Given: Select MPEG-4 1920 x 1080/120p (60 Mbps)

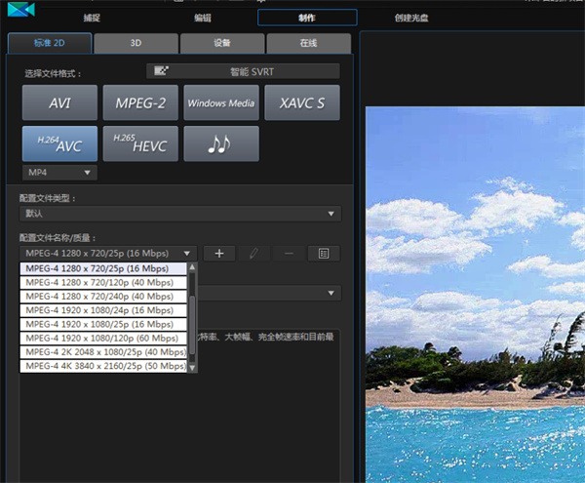Looking at the screenshot, I should pyautogui.click(x=104, y=338).
